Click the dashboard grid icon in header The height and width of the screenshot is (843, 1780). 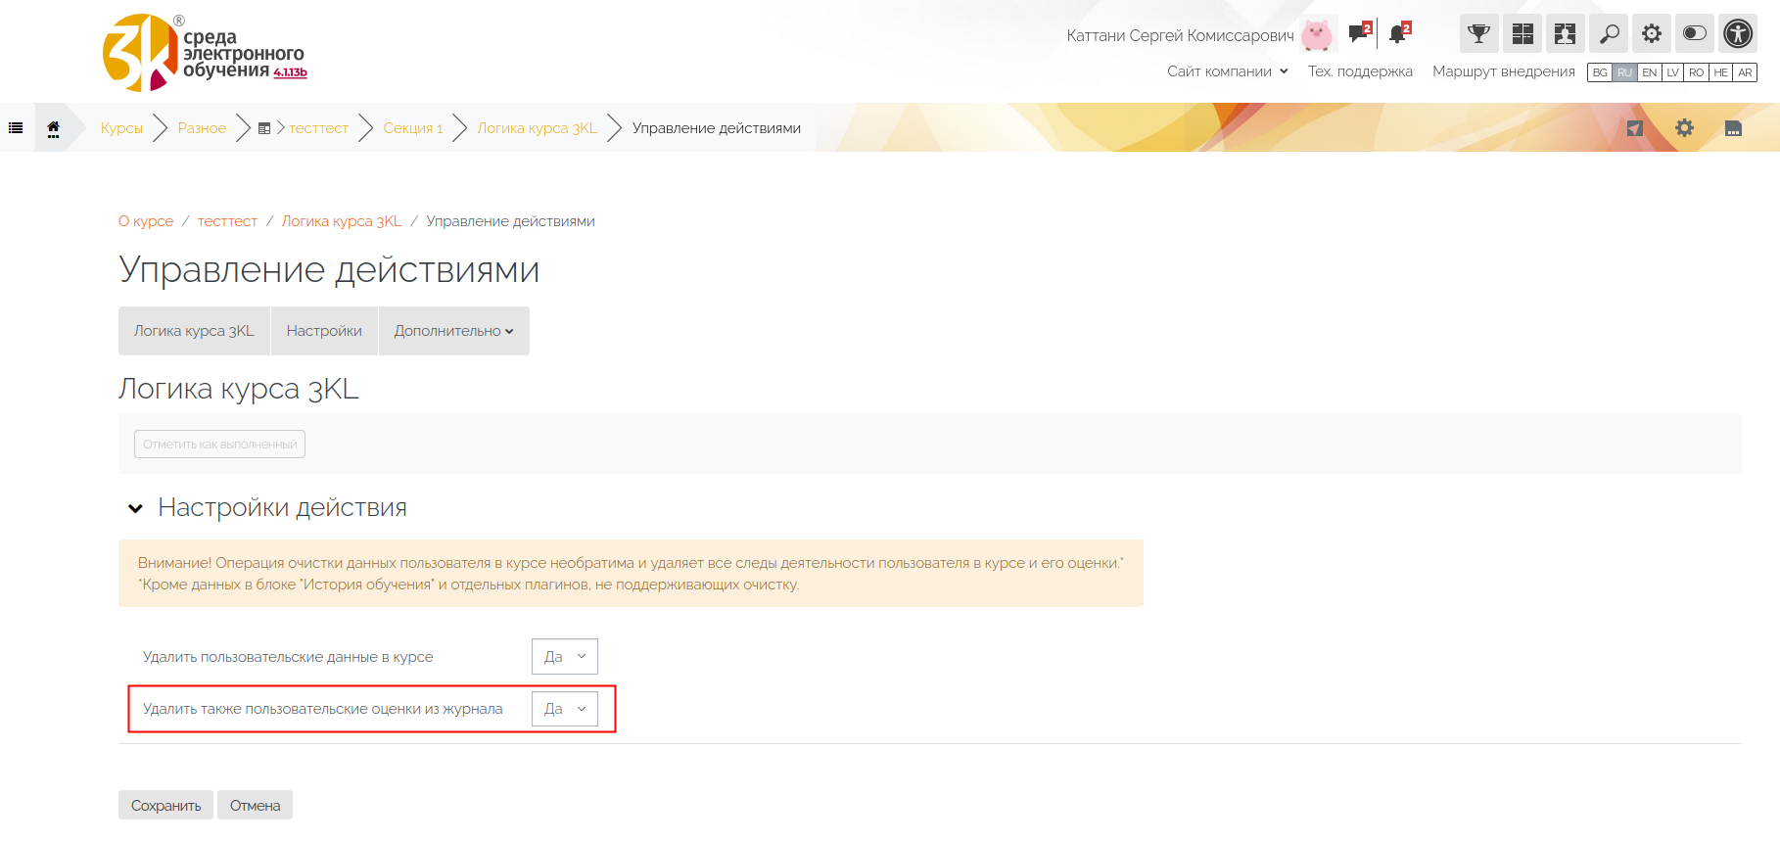click(1522, 34)
